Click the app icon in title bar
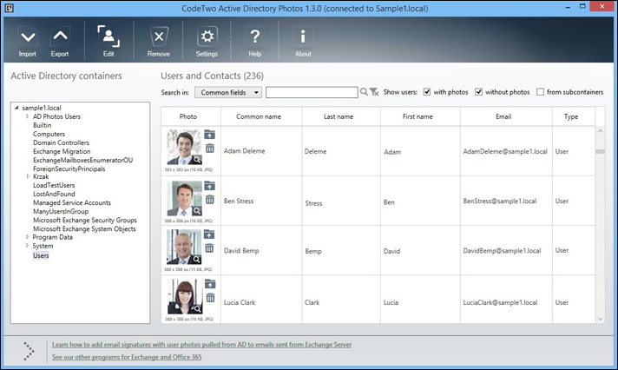618x370 pixels. pos(9,8)
